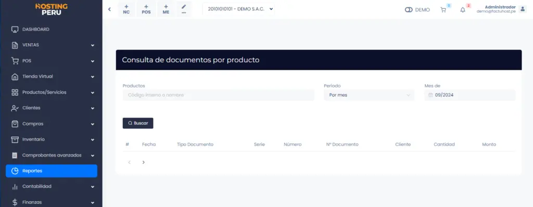The image size is (533, 207).
Task: Click the POS shopping cart sidebar icon
Action: (15, 61)
